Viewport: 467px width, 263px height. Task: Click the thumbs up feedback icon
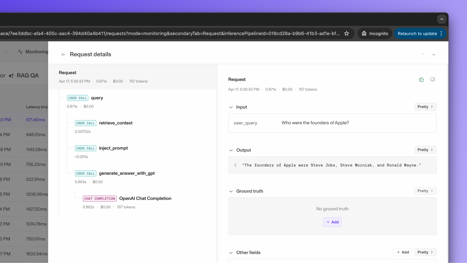point(421,80)
